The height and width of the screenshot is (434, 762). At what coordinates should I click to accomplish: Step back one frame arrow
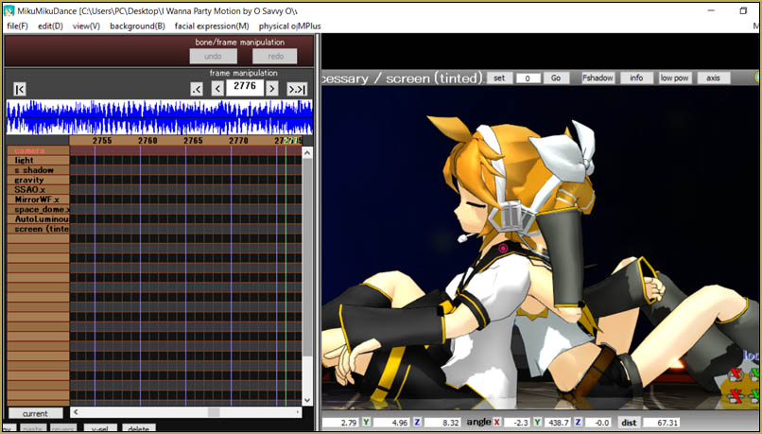(217, 89)
